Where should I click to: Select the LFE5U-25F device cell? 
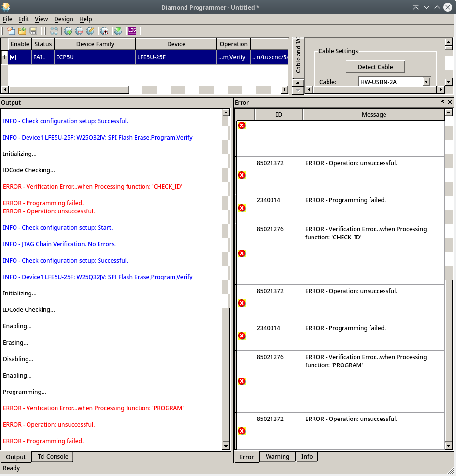coord(176,57)
